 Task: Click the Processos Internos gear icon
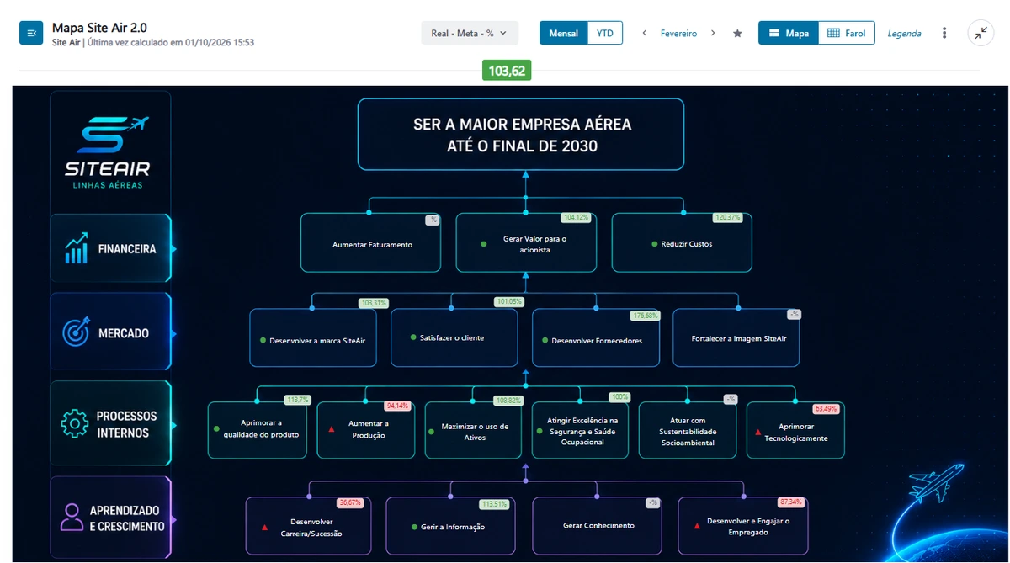point(75,423)
